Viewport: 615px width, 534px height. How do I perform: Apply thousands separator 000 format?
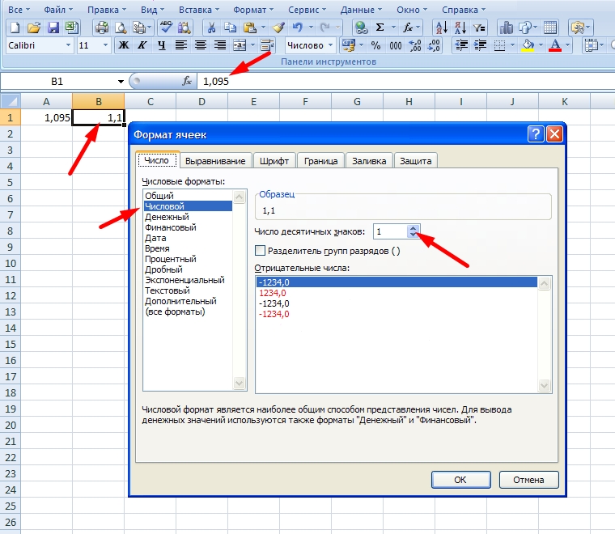pos(396,45)
